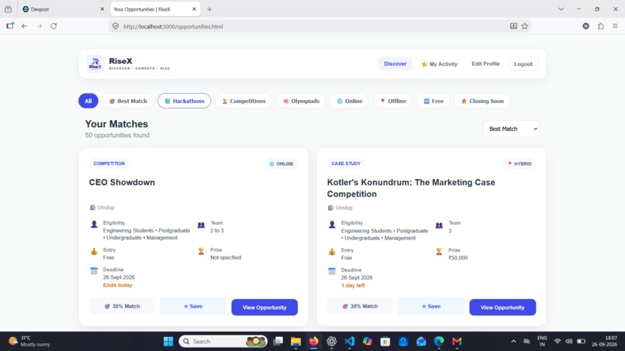Open the browser hamburger menu
This screenshot has width=625, height=351.
pyautogui.click(x=615, y=26)
